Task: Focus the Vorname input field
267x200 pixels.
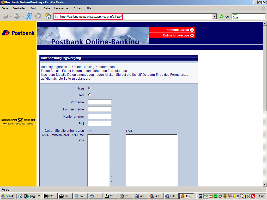Action: click(x=100, y=102)
